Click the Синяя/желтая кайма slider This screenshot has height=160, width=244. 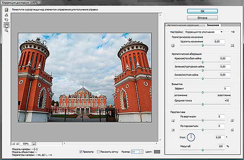pyautogui.click(x=203, y=79)
